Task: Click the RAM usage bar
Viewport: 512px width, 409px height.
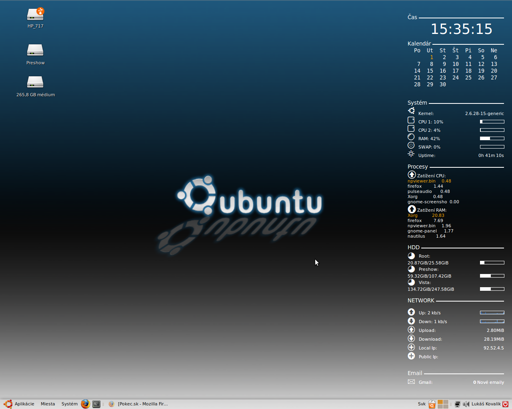Action: 492,139
